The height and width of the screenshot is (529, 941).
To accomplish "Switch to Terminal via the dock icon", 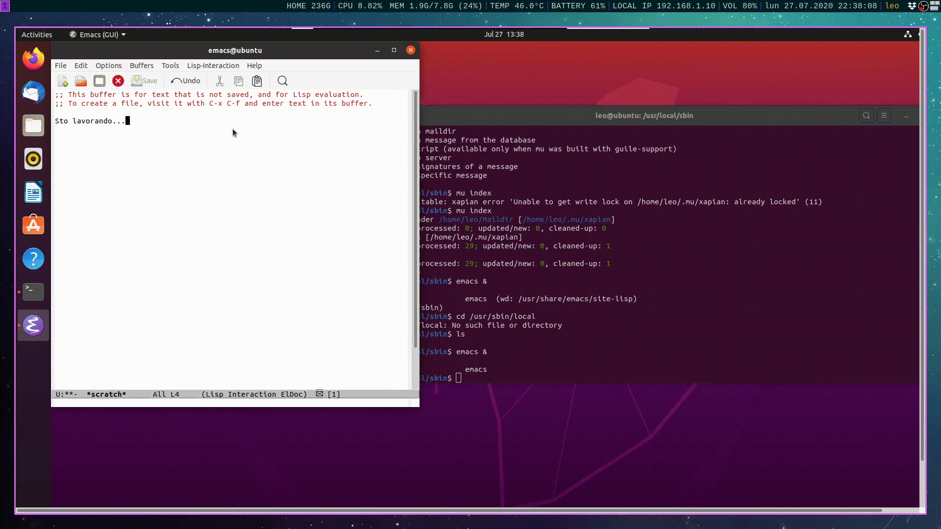I will click(33, 292).
